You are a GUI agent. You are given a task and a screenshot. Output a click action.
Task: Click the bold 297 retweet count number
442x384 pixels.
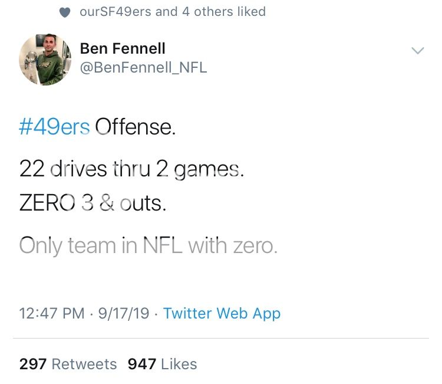coord(33,364)
